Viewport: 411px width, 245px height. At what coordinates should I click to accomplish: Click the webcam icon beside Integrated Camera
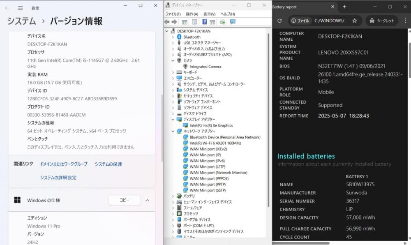(x=185, y=66)
